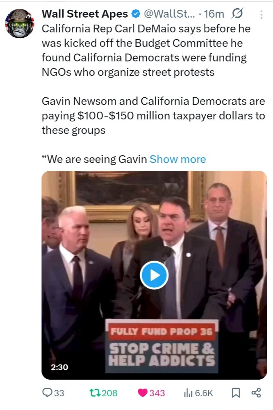Click the tweet text about Carl DeMaio
This screenshot has width=273, height=410.
(x=146, y=50)
